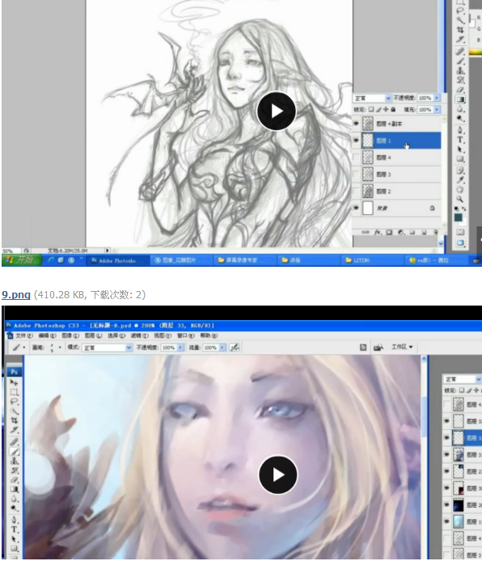This screenshot has width=482, height=578.
Task: Expand the 工作区 workspace dropdown
Action: 402,348
